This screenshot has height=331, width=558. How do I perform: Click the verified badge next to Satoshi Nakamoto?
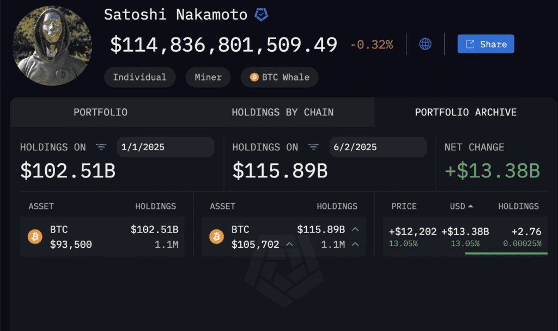(x=262, y=15)
